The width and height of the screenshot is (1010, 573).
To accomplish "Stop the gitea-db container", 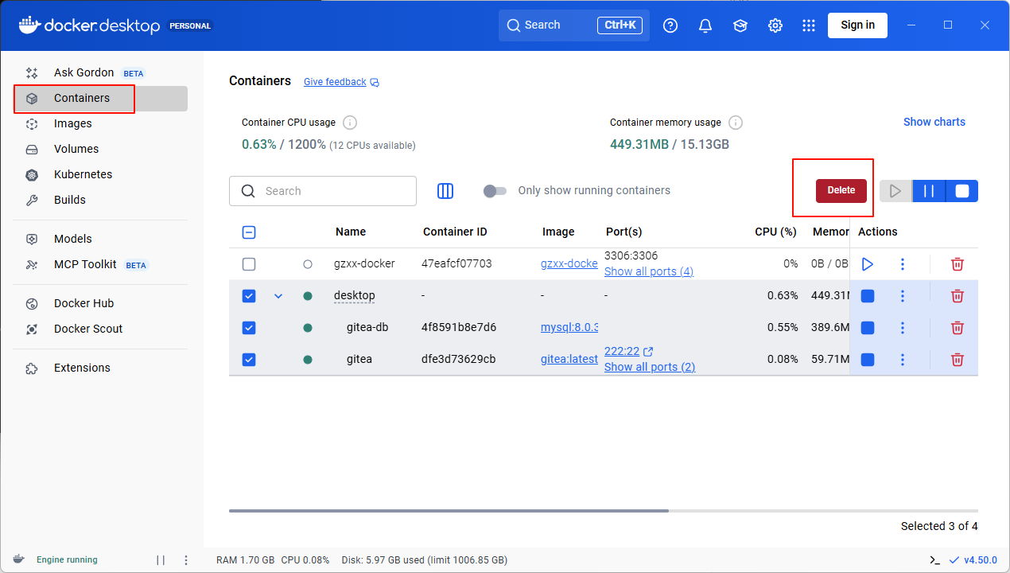I will click(868, 327).
